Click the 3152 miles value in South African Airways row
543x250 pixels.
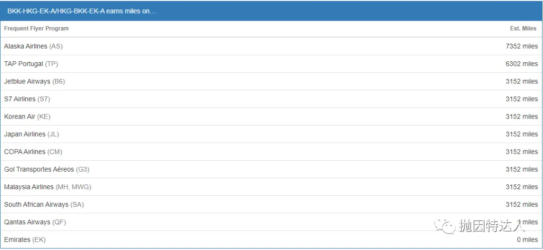(522, 204)
